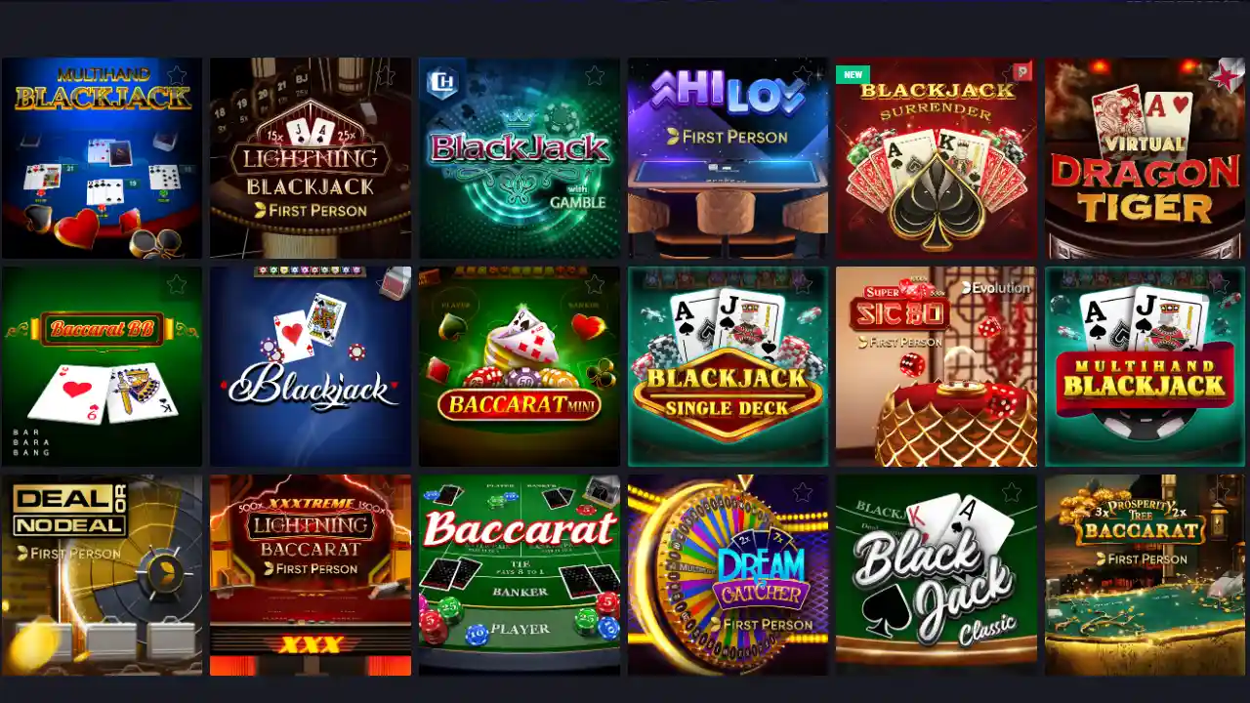Click the star on Baccarat BB tile
The width and height of the screenshot is (1250, 703).
click(x=177, y=284)
